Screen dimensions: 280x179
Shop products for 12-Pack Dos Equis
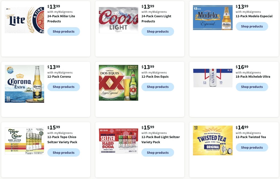pos(158,87)
